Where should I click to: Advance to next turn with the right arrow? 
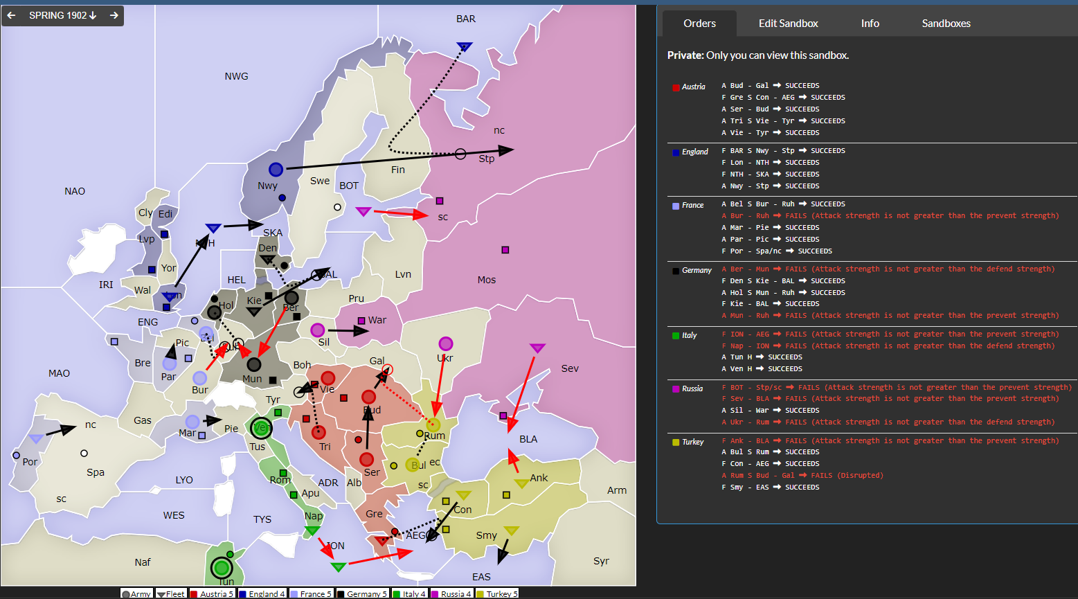point(114,15)
